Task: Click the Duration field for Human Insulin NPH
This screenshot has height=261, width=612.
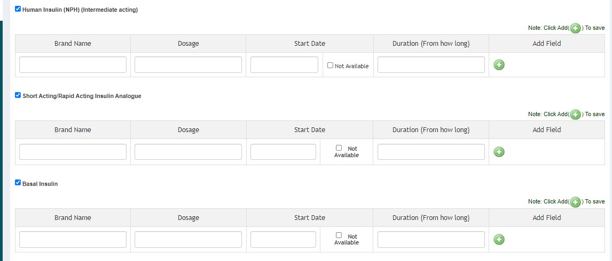Action: [431, 65]
